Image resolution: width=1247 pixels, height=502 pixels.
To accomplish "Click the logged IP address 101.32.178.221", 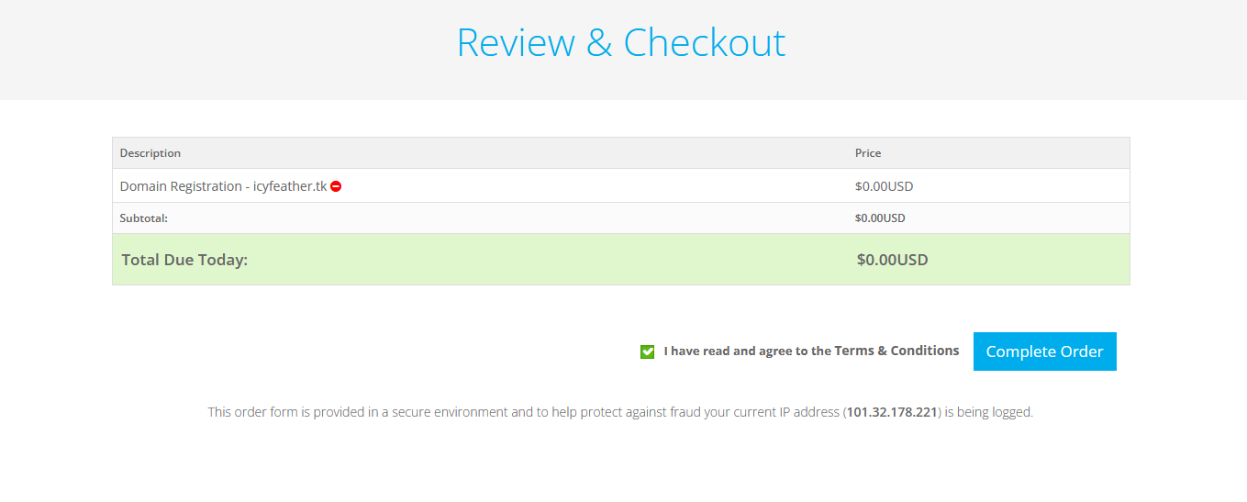I will (892, 412).
